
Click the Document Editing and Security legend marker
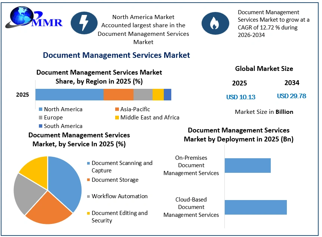tap(89, 213)
